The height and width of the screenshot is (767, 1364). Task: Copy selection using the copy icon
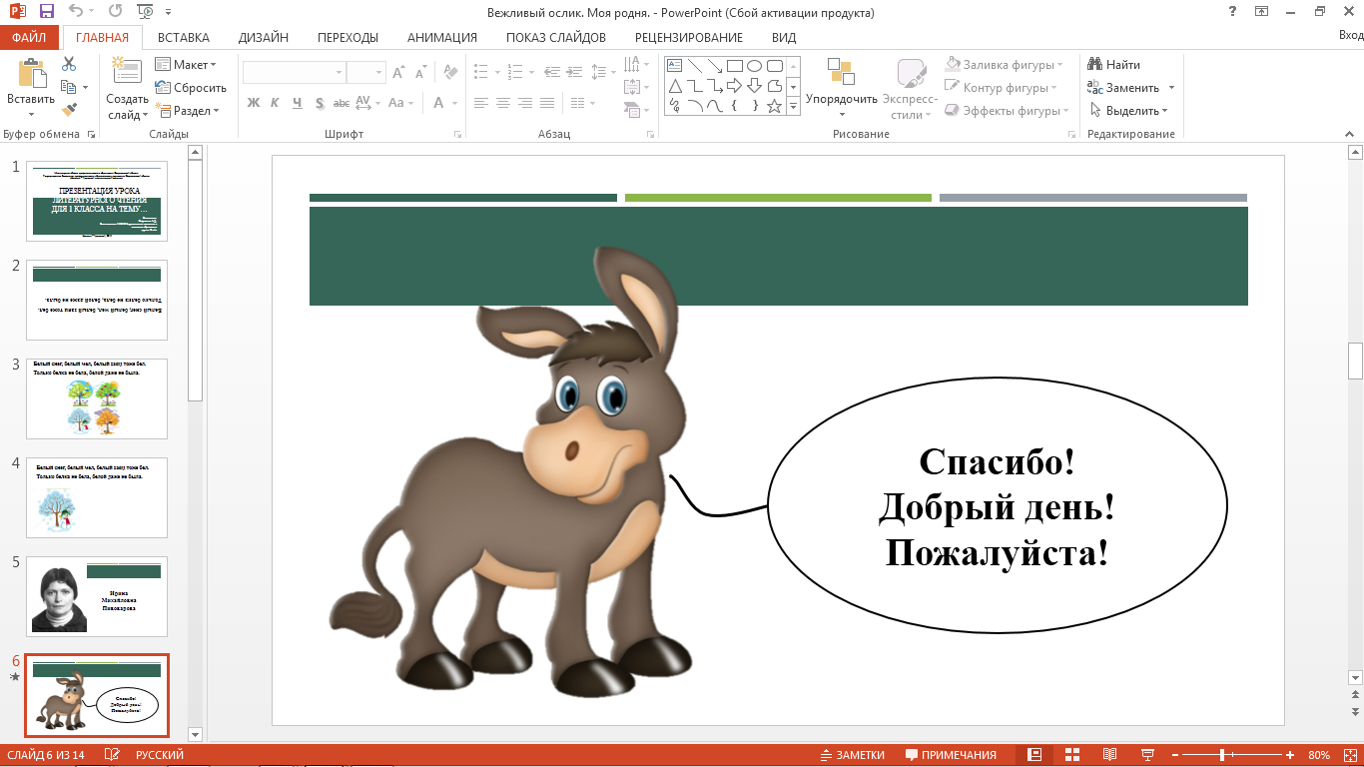[x=69, y=87]
